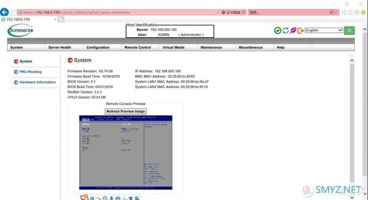Click the Redfish Version 1.0.1 text
This screenshot has width=368, height=200.
pyautogui.click(x=84, y=92)
